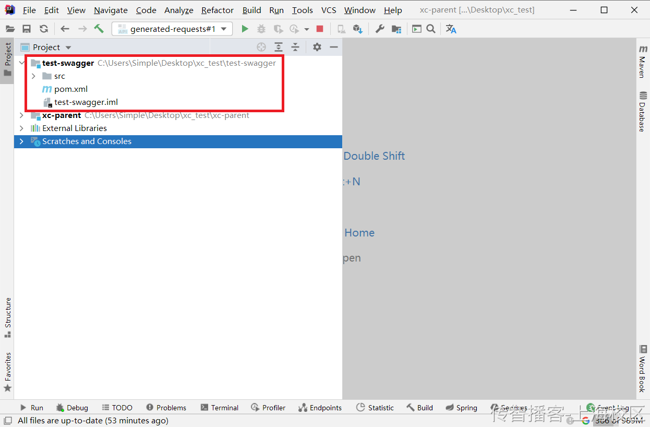Open Settings via the wrench icon

coord(380,29)
